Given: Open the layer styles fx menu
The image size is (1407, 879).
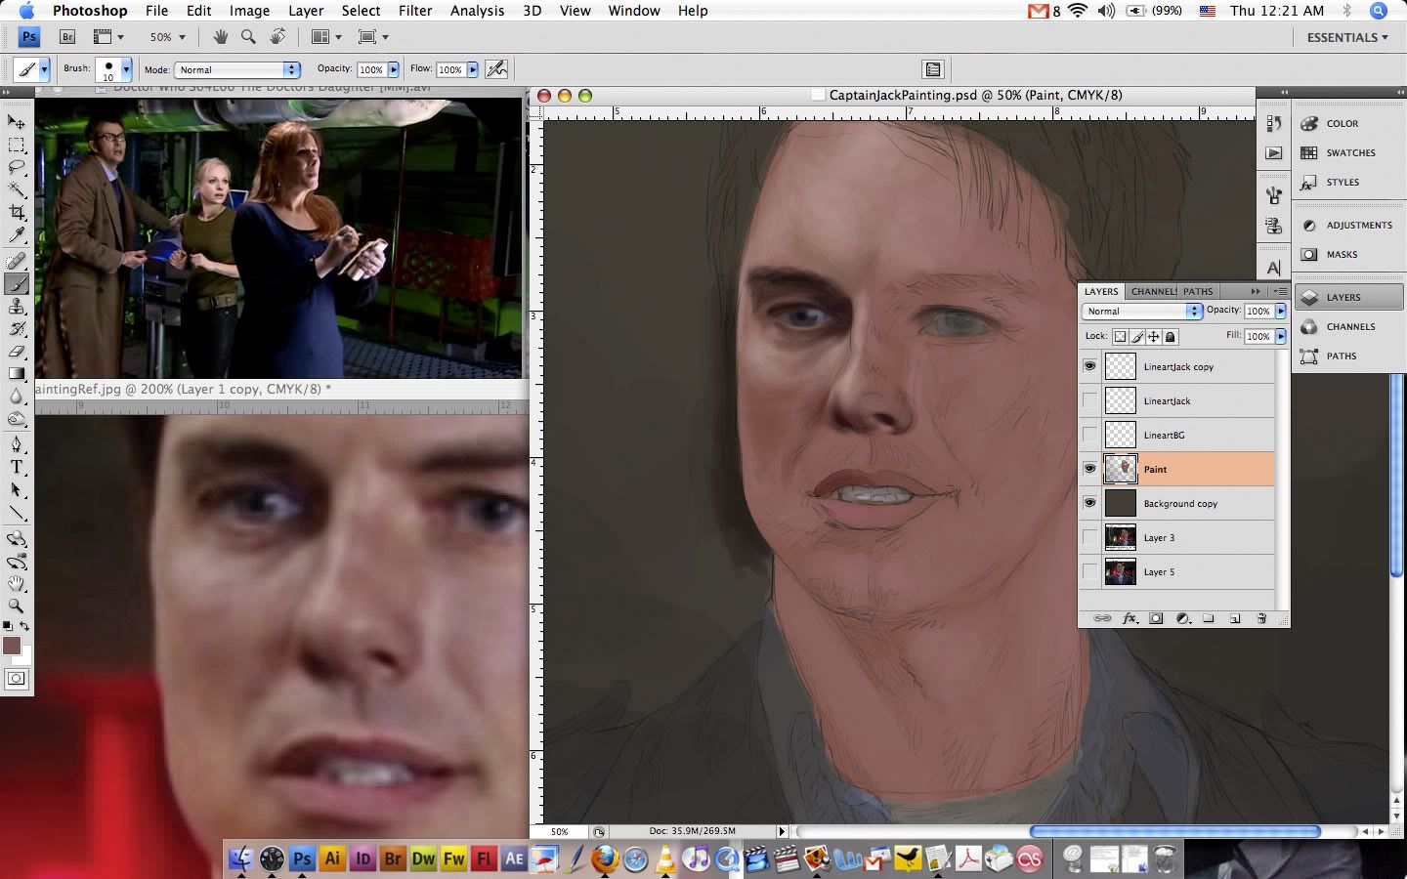Looking at the screenshot, I should tap(1130, 618).
